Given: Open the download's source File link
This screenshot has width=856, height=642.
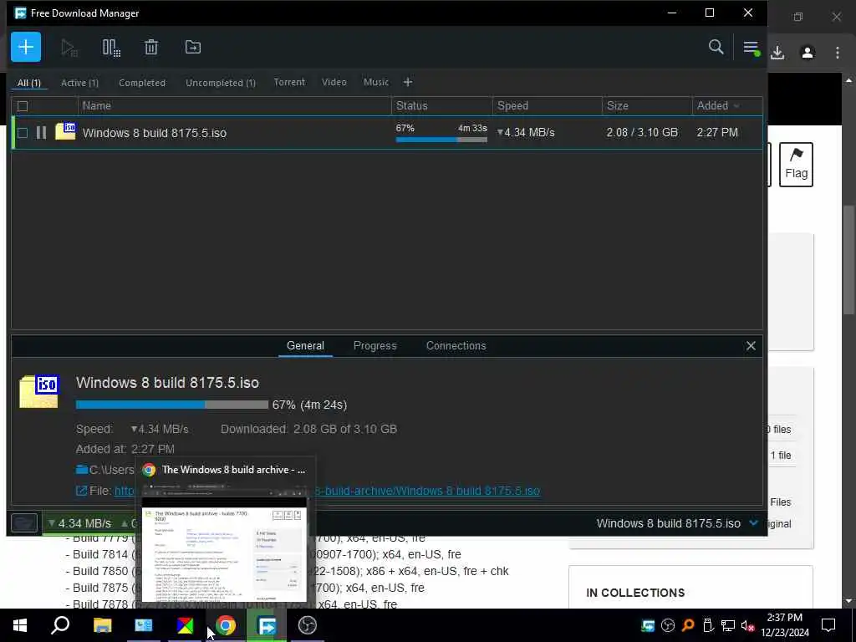Looking at the screenshot, I should [x=327, y=491].
